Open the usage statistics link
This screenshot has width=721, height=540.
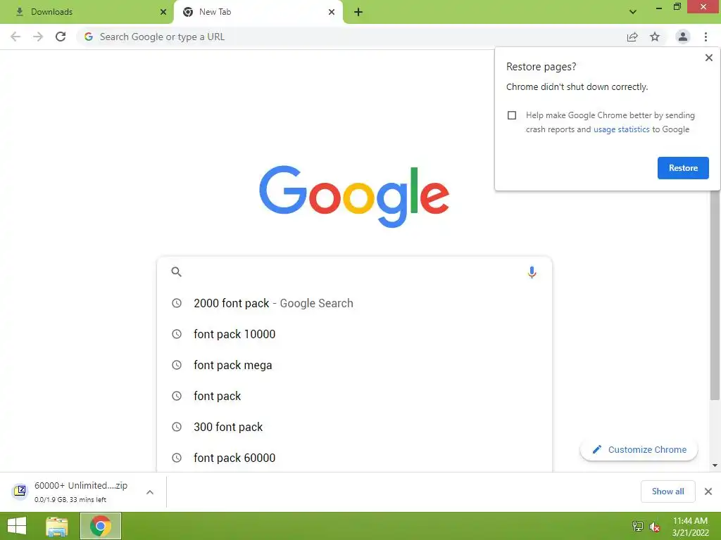(x=621, y=129)
